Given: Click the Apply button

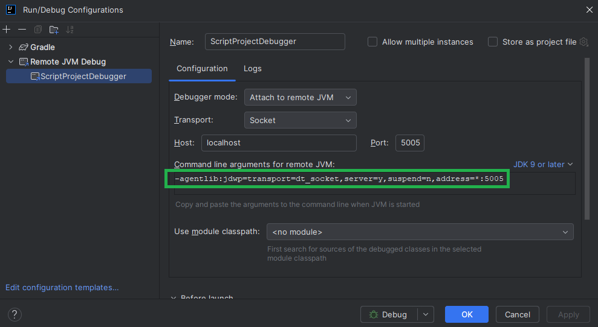Looking at the screenshot, I should [568, 314].
